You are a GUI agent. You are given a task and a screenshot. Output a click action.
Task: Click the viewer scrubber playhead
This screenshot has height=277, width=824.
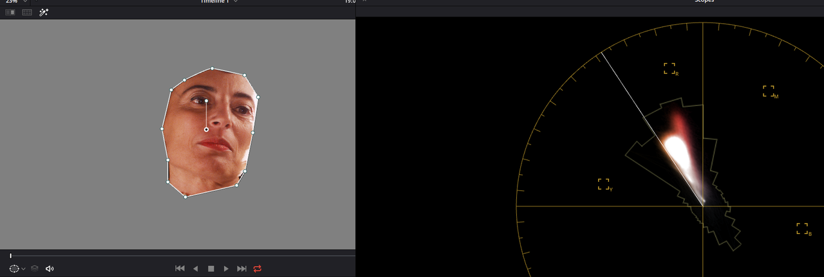point(10,256)
